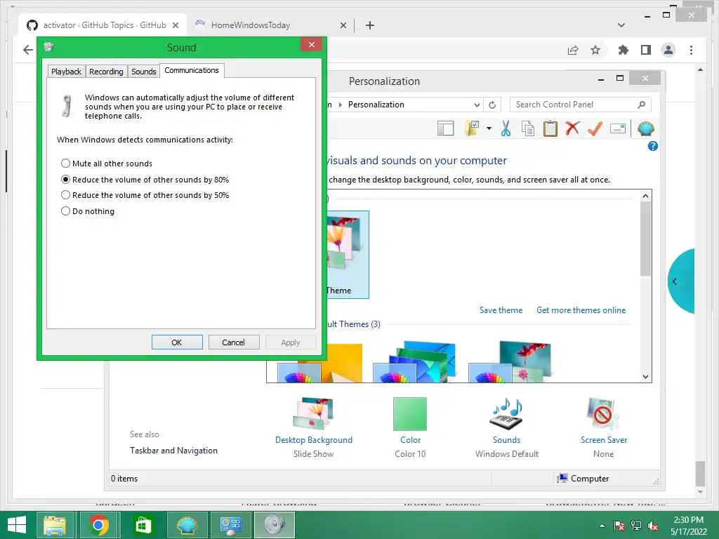Viewport: 719px width, 539px height.
Task: Open the shell icon taskbar app
Action: 187,525
